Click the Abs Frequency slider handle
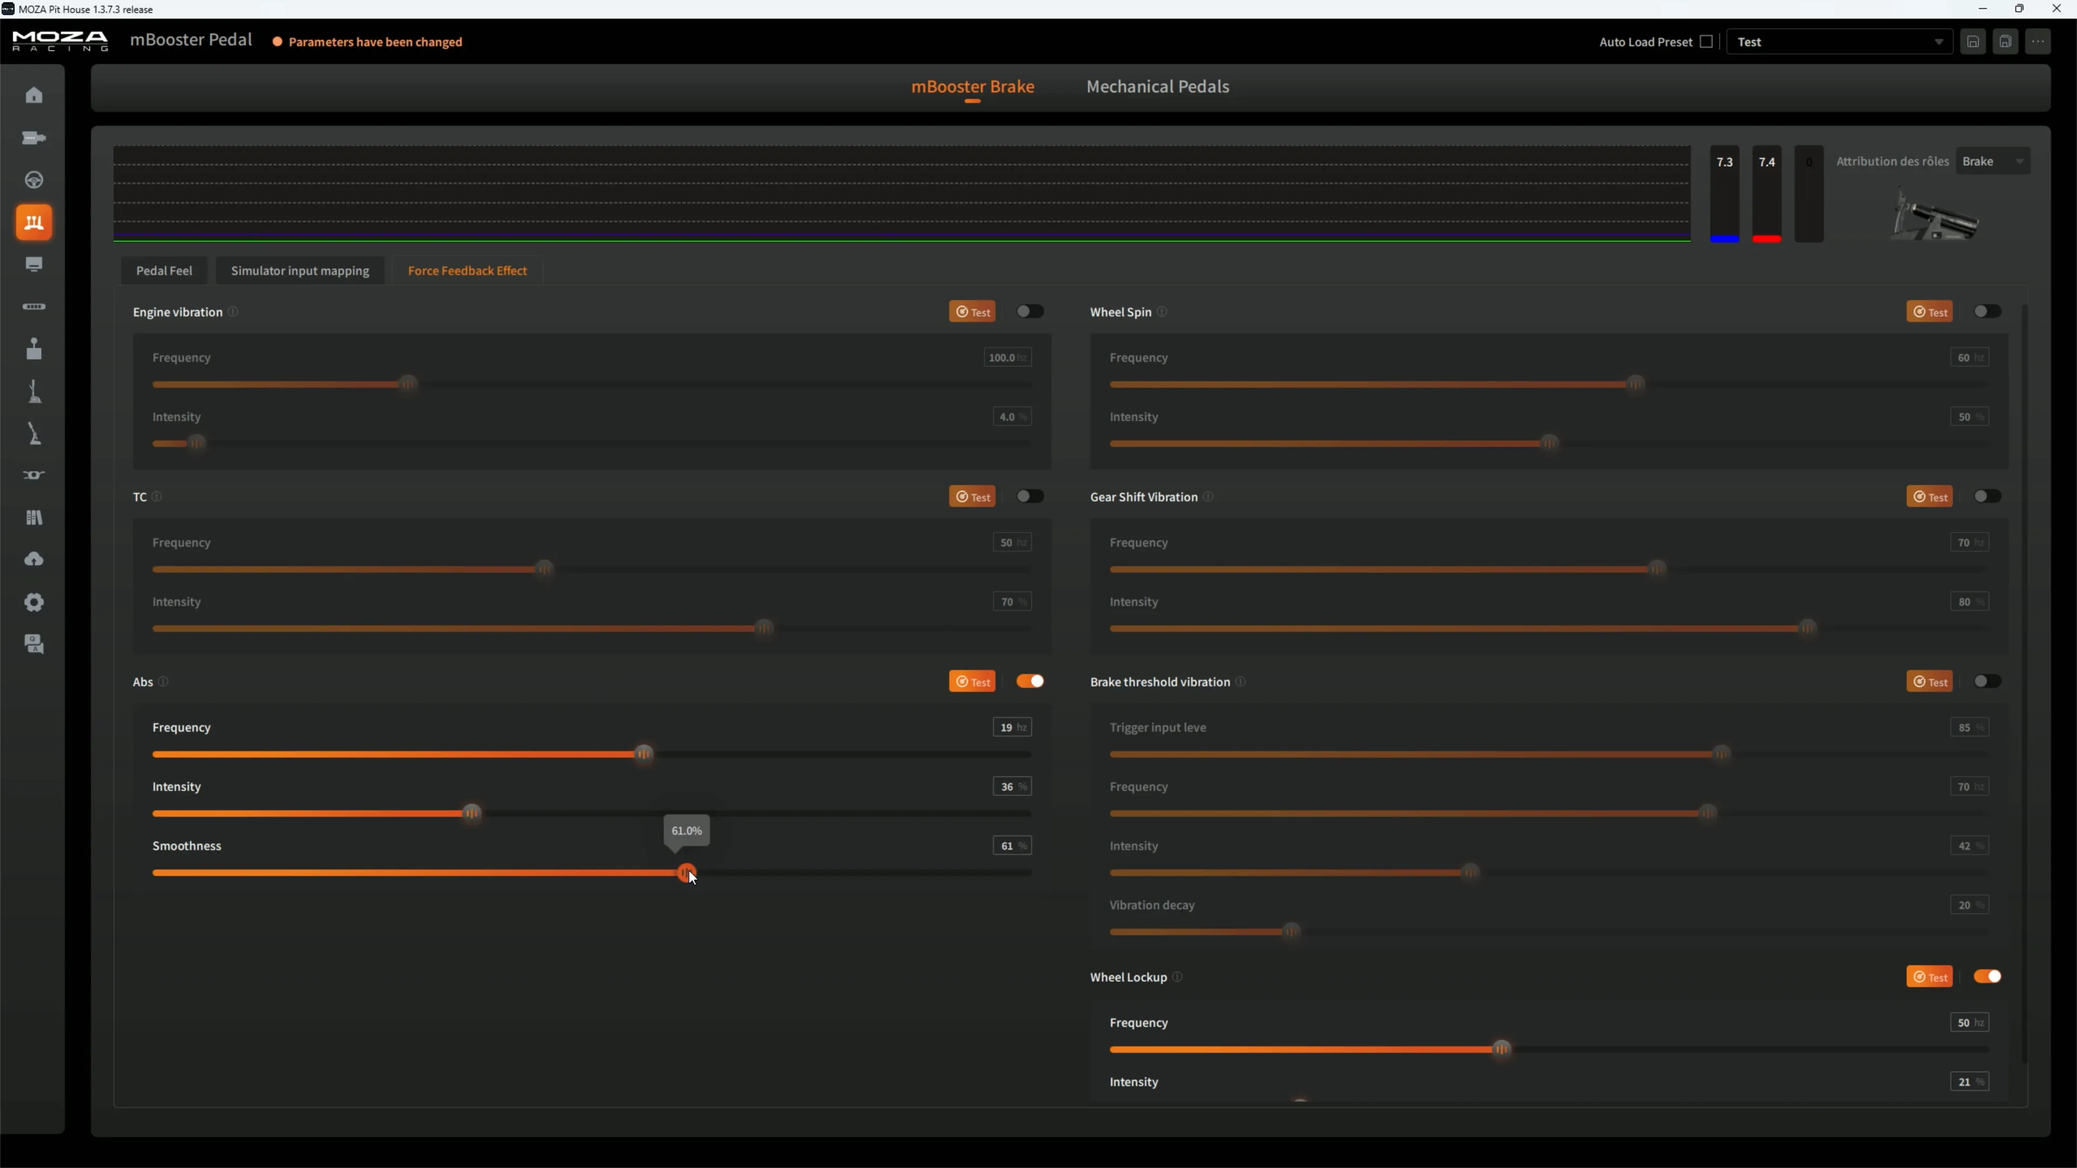Screen dimensions: 2077x1168 644,754
